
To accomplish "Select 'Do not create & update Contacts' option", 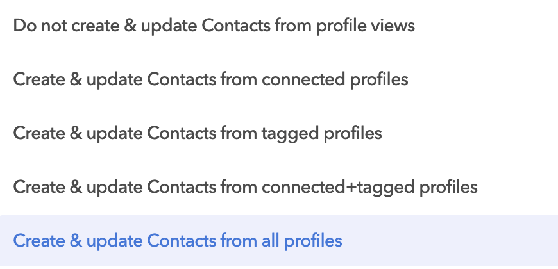I will 279,27.
